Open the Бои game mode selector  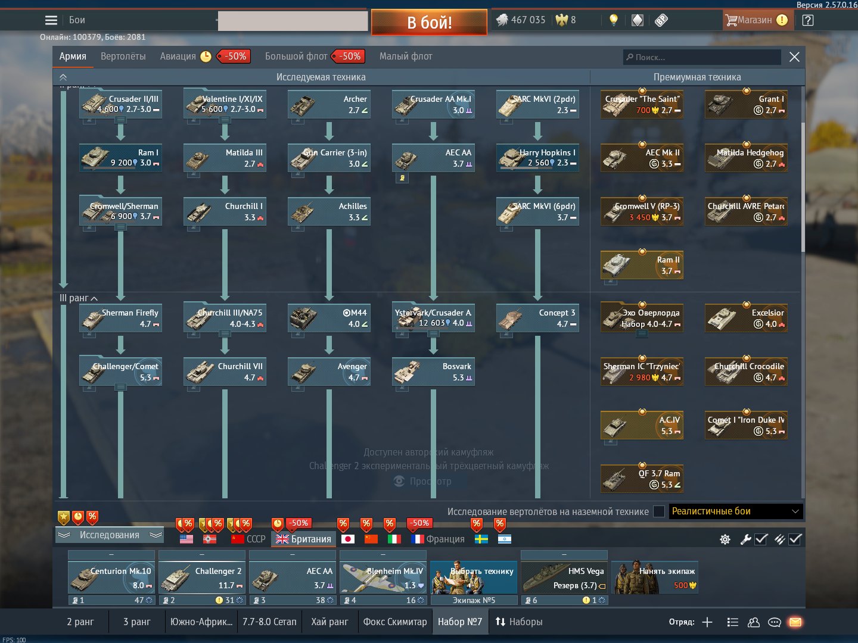click(77, 20)
